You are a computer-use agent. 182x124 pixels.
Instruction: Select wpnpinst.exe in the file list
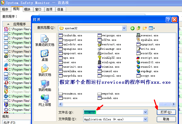coord(148,44)
